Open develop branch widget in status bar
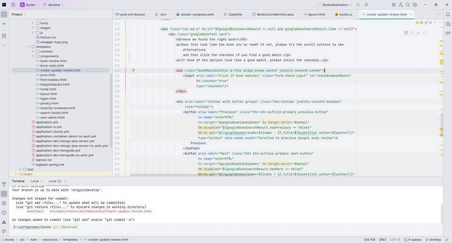Screen dimensions: 452x243 point(433,240)
